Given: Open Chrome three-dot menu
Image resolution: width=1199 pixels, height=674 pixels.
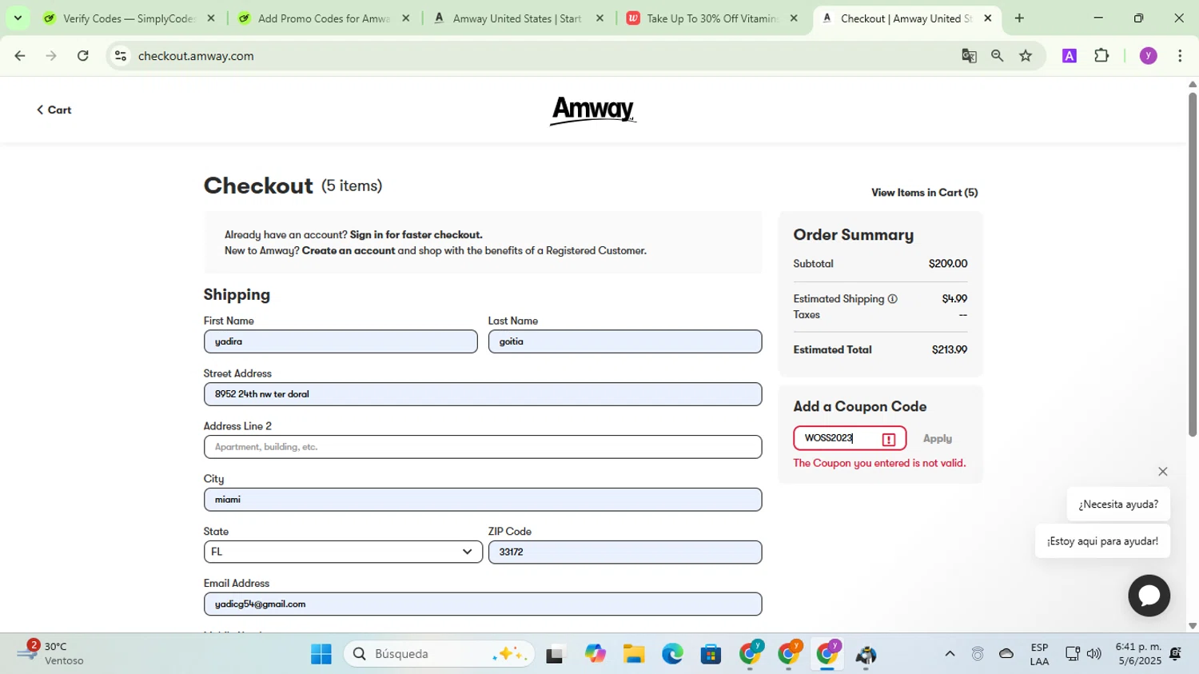Looking at the screenshot, I should click(1180, 56).
